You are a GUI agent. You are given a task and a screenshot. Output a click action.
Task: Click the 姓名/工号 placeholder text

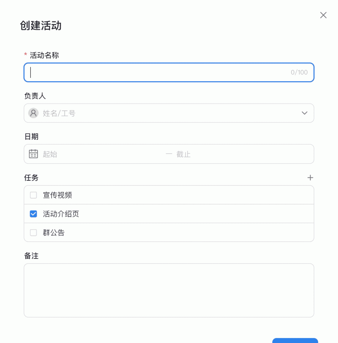click(x=59, y=113)
